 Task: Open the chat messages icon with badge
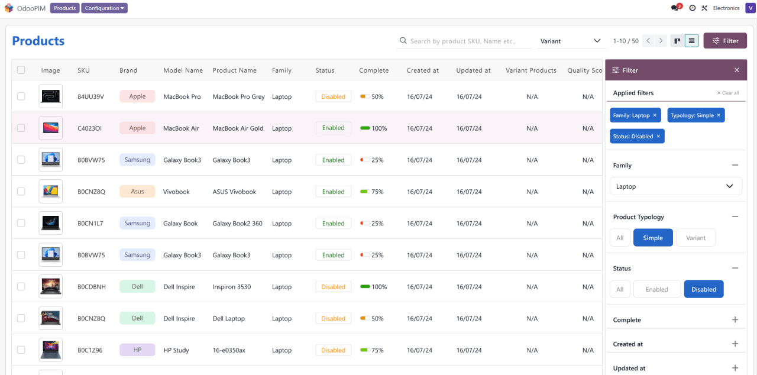tap(675, 8)
